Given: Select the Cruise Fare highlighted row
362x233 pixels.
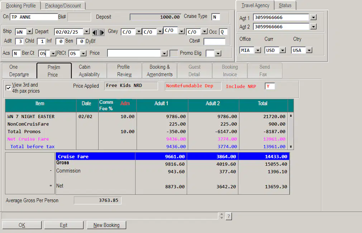Looking at the screenshot, I should click(x=172, y=156).
